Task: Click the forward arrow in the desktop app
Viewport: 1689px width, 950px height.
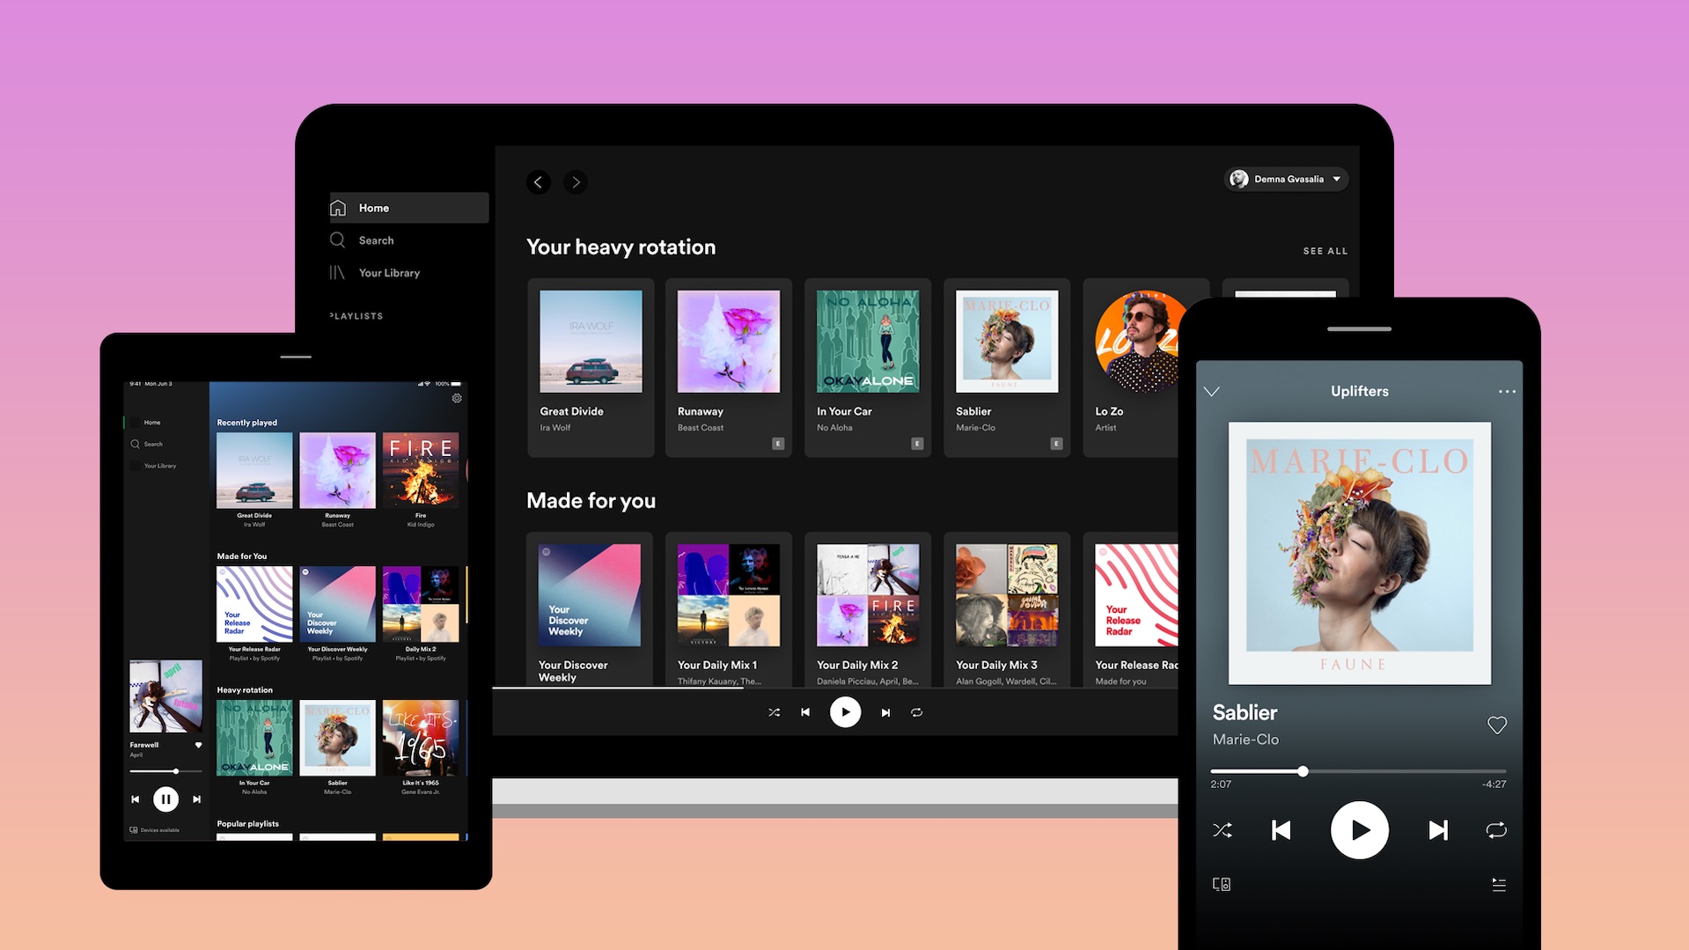Action: click(x=576, y=182)
